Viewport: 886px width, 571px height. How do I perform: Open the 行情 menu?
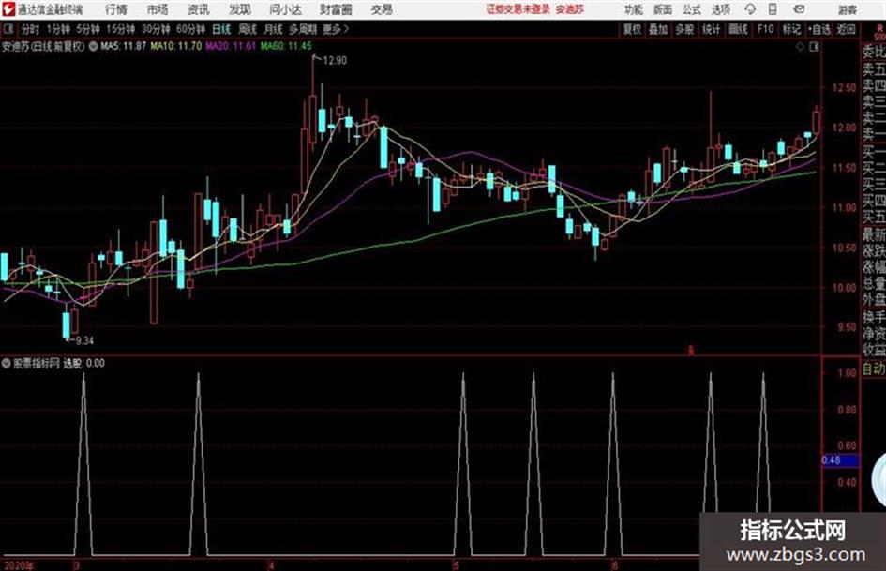pyautogui.click(x=117, y=9)
